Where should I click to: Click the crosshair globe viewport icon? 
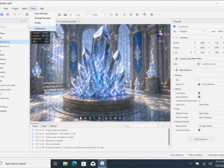coord(120,118)
